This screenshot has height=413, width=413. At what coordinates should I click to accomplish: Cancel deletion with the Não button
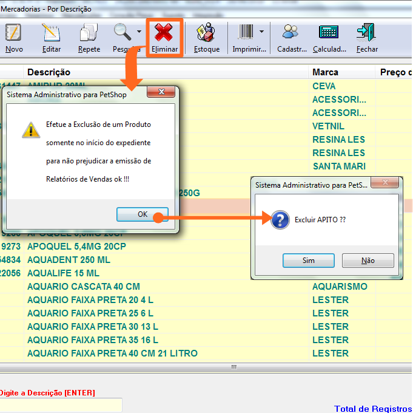tap(368, 261)
